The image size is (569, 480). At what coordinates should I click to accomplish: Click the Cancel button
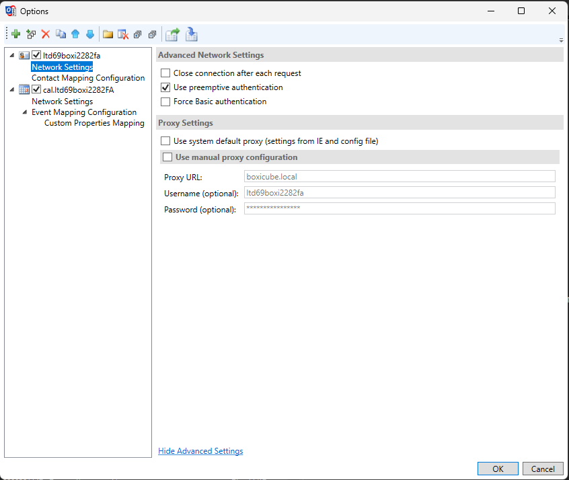coord(543,469)
